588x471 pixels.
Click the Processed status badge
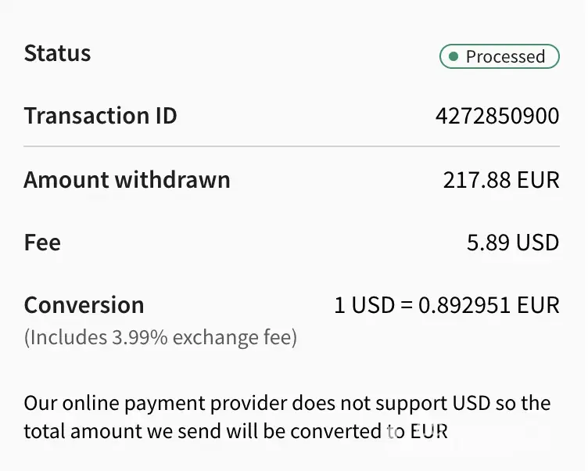[x=500, y=57]
